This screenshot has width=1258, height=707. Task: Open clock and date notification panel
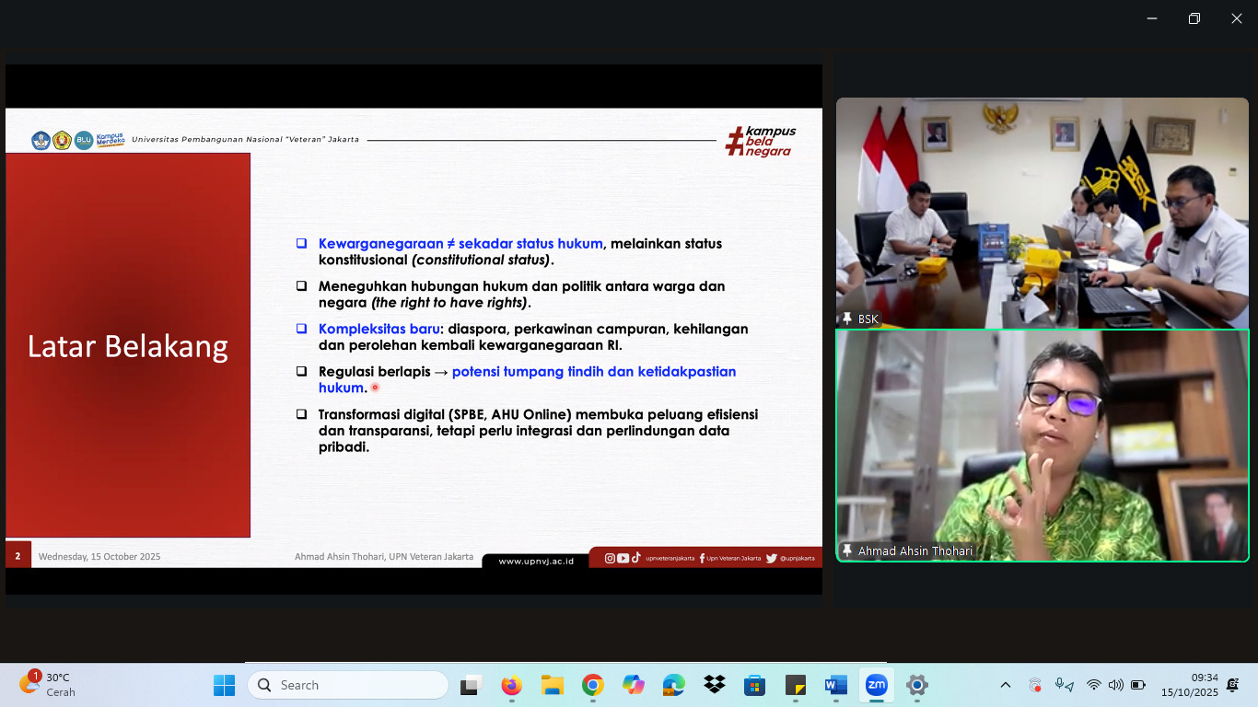click(x=1189, y=685)
